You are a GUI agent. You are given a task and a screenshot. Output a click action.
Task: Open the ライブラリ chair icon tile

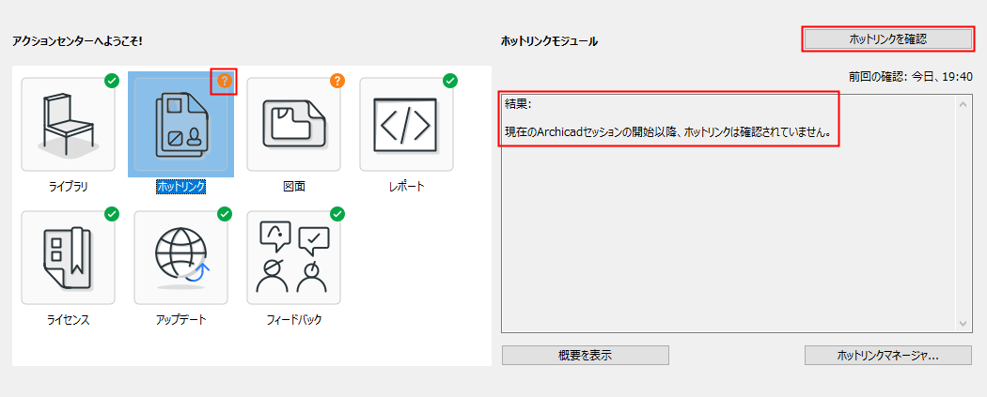pyautogui.click(x=68, y=125)
